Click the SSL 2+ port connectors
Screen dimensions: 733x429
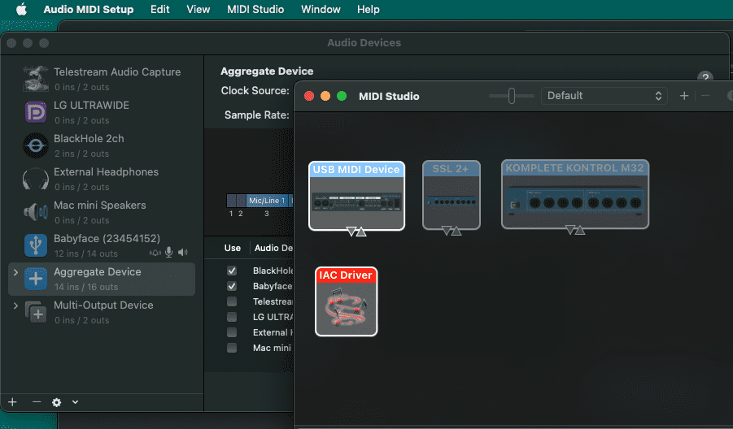click(452, 231)
